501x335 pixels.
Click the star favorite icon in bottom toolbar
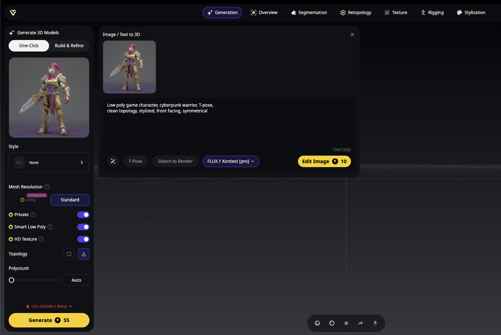[x=346, y=323]
